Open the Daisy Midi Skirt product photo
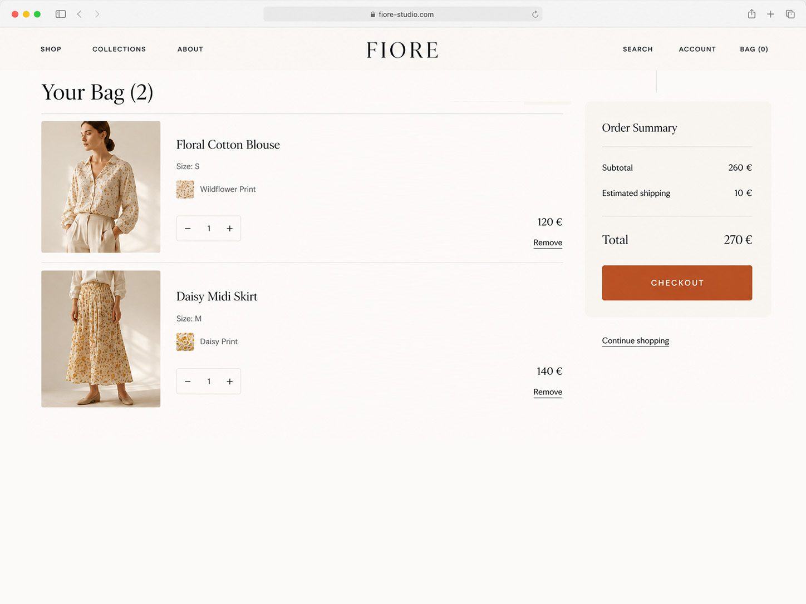Screen dimensions: 806x604 (x=101, y=339)
